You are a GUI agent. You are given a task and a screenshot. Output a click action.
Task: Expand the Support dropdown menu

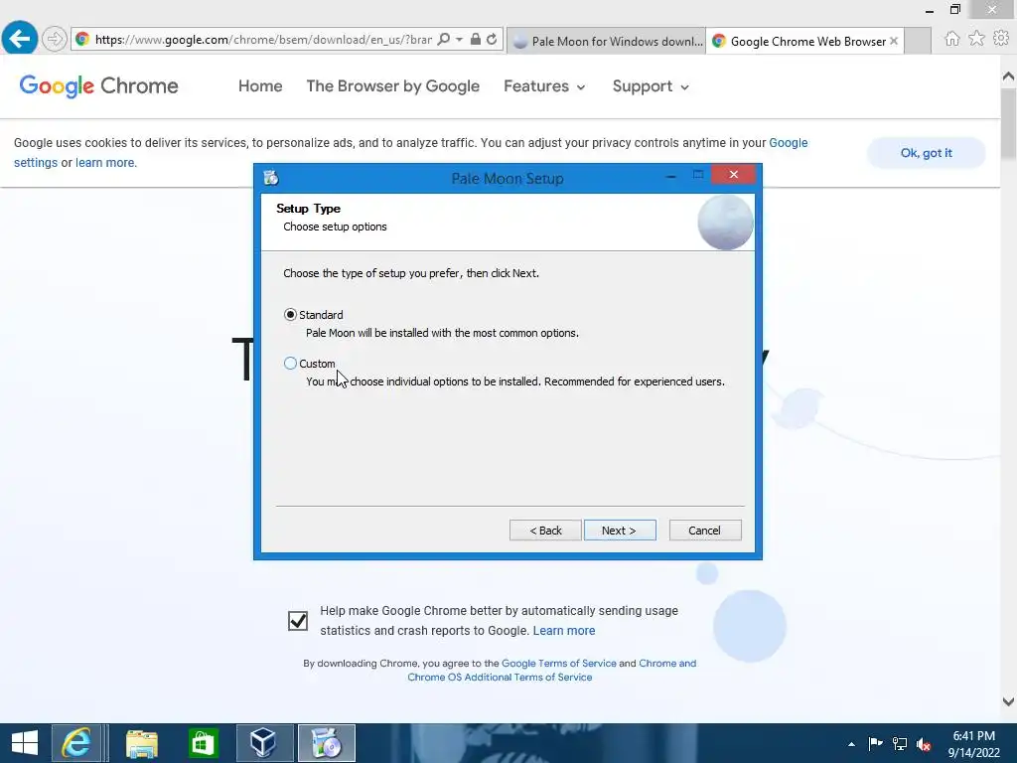point(651,86)
